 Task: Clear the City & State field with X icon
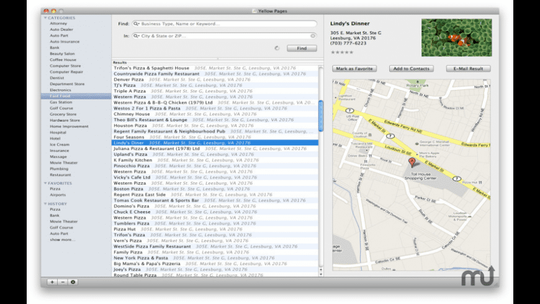[x=313, y=36]
